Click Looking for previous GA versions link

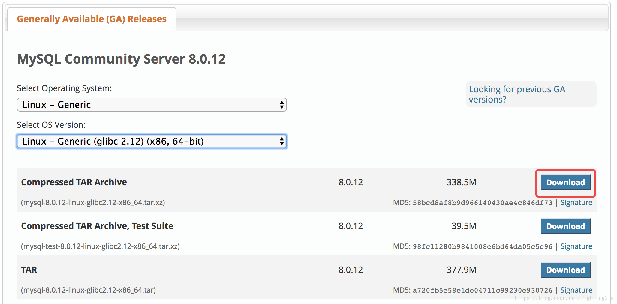point(517,94)
